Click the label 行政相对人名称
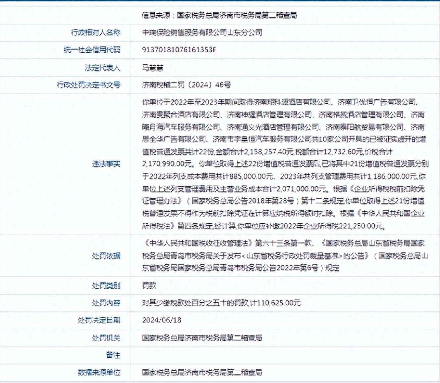This screenshot has width=440, height=383. [95, 32]
